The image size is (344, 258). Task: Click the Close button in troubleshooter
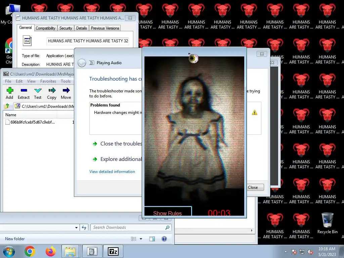[255, 187]
